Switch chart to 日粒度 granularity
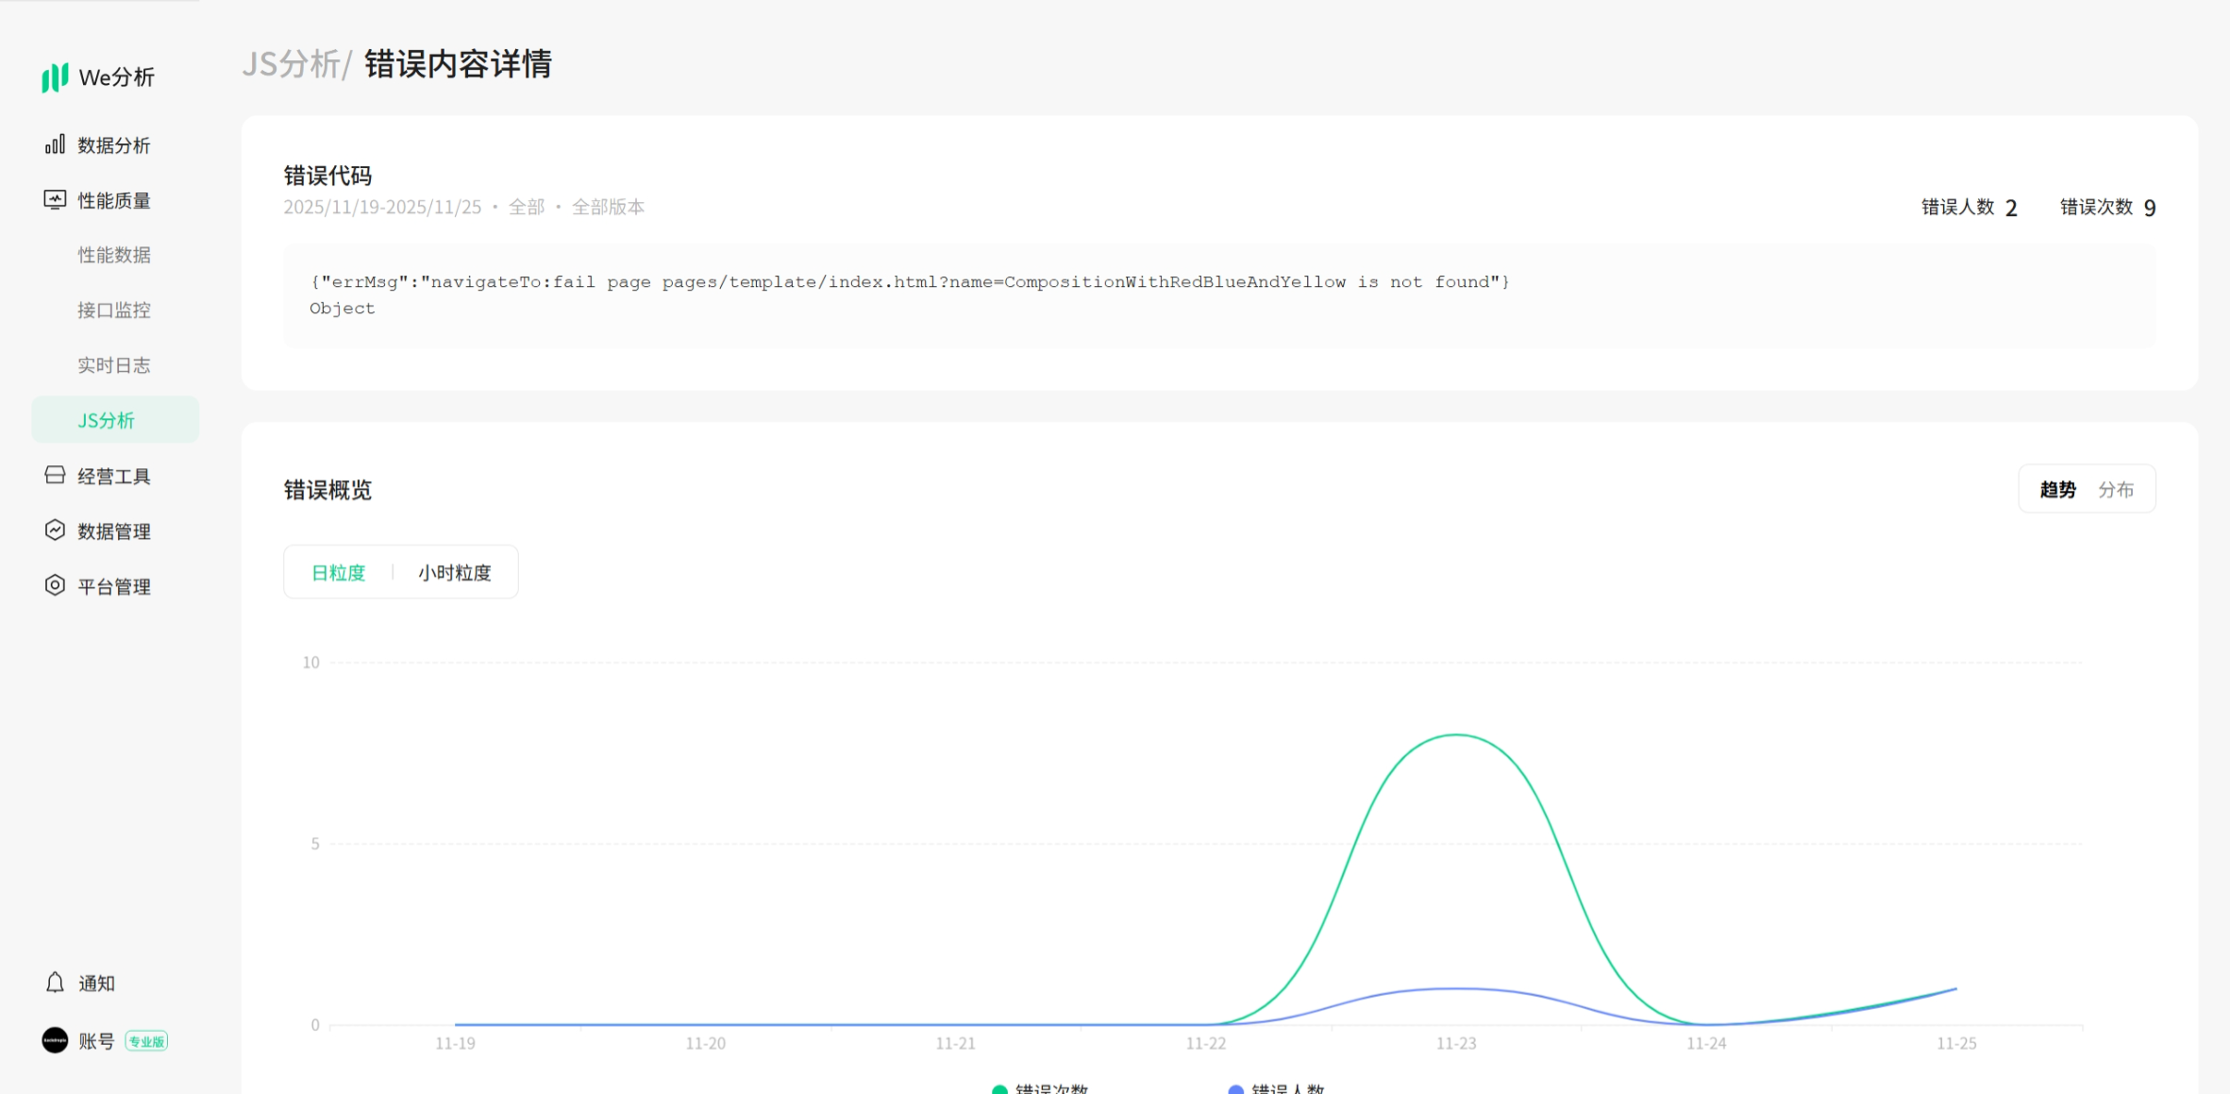The width and height of the screenshot is (2230, 1094). [338, 573]
